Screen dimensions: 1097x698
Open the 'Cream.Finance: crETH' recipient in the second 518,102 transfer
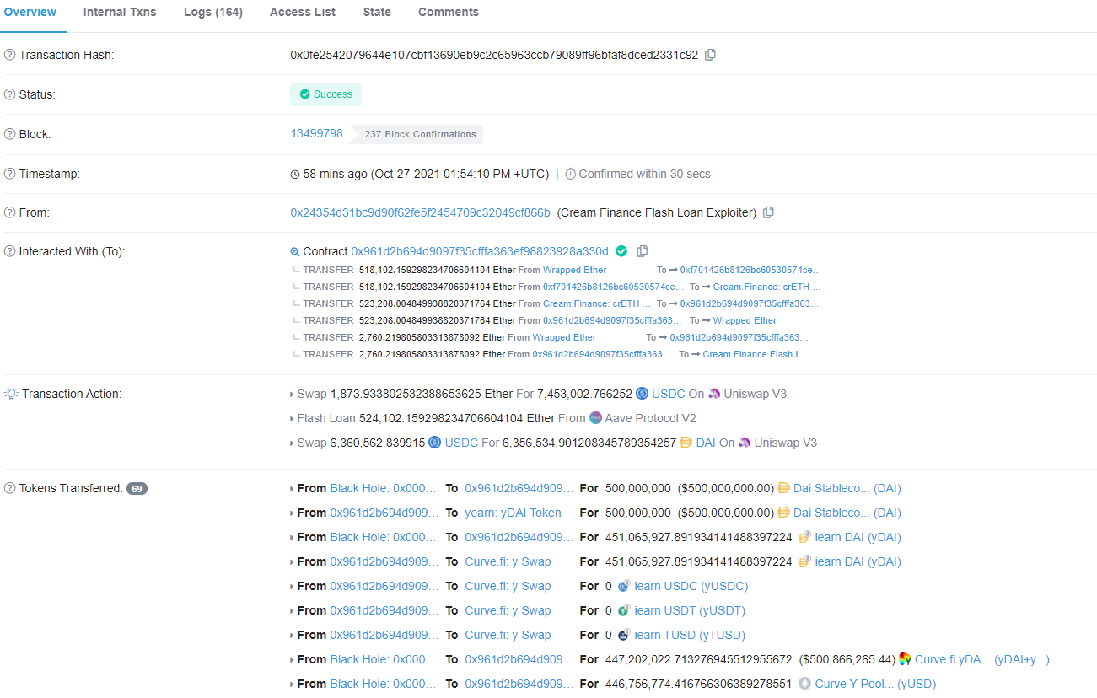(x=766, y=287)
